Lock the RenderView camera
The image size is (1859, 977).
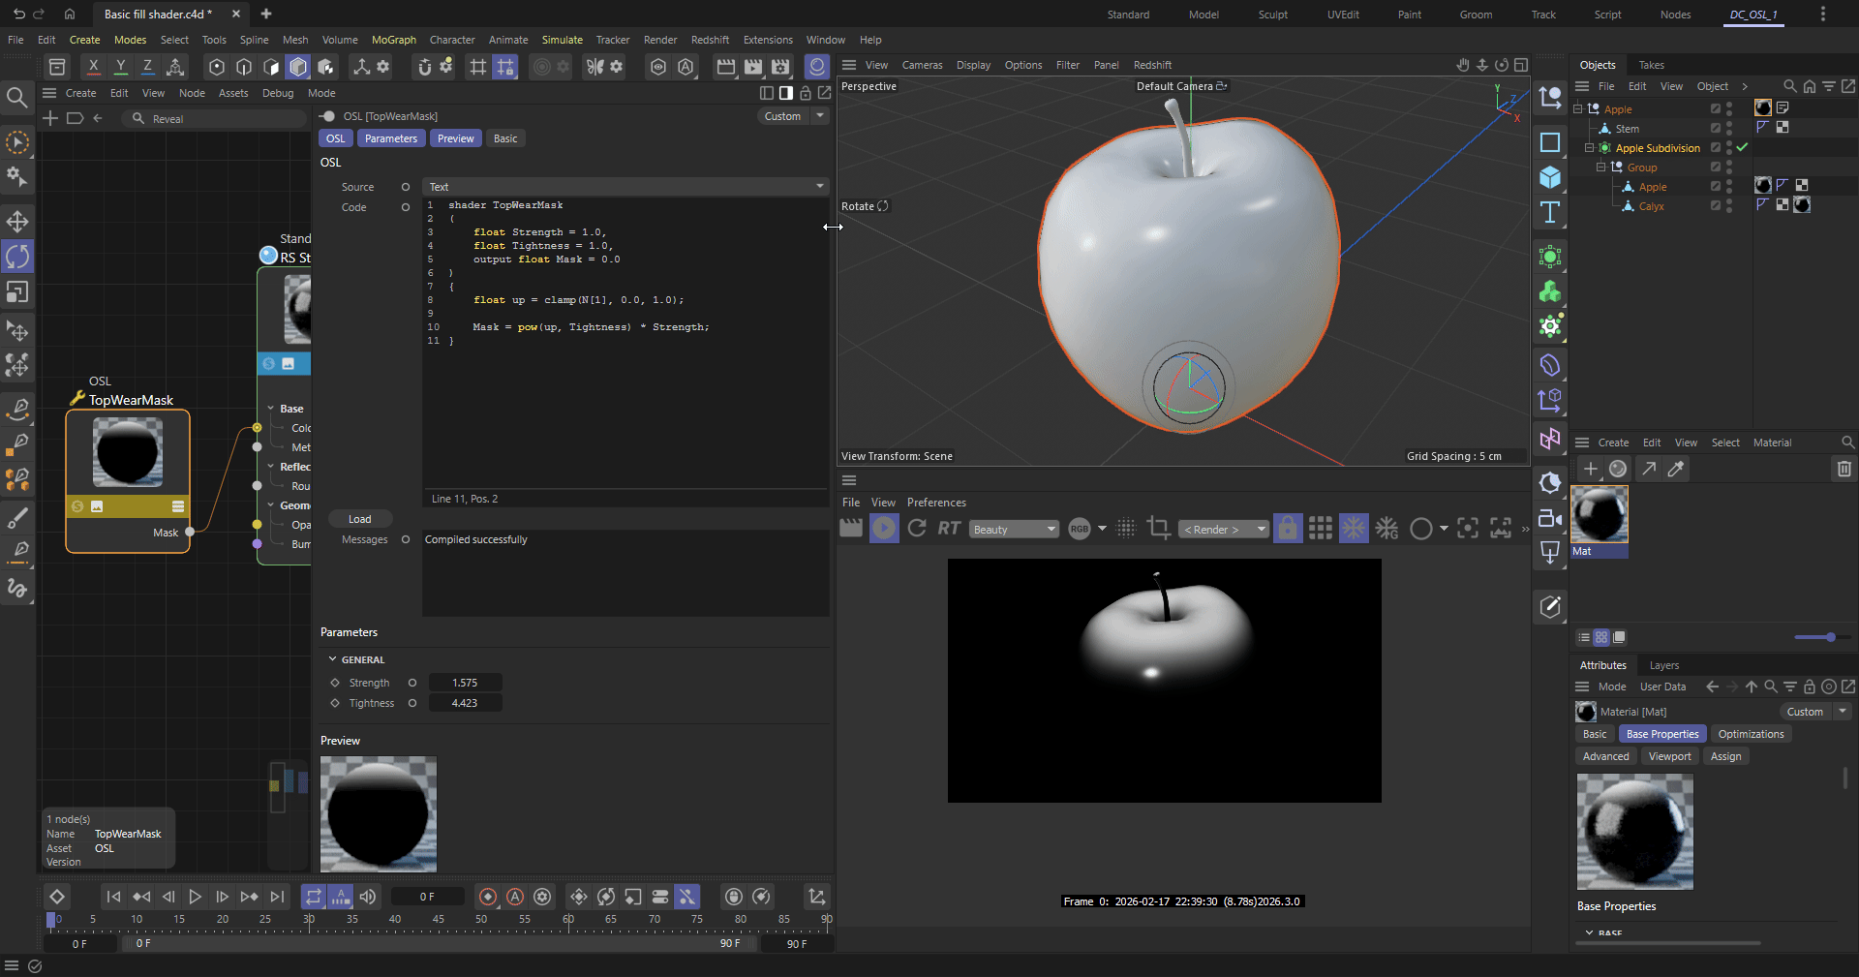click(x=1288, y=528)
